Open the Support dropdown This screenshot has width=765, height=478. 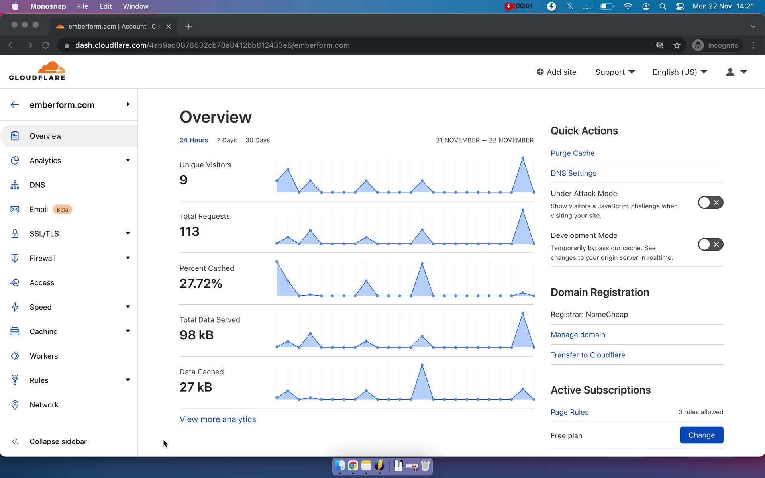pyautogui.click(x=615, y=72)
